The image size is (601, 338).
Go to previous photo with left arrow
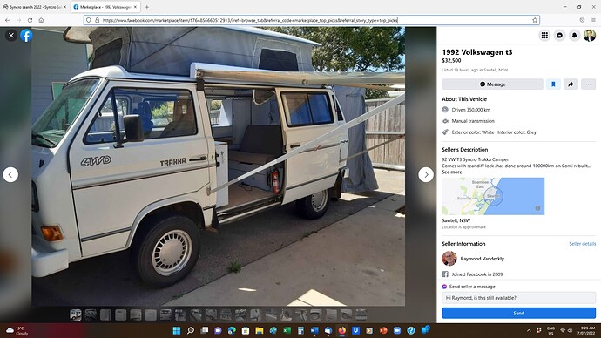(x=10, y=175)
